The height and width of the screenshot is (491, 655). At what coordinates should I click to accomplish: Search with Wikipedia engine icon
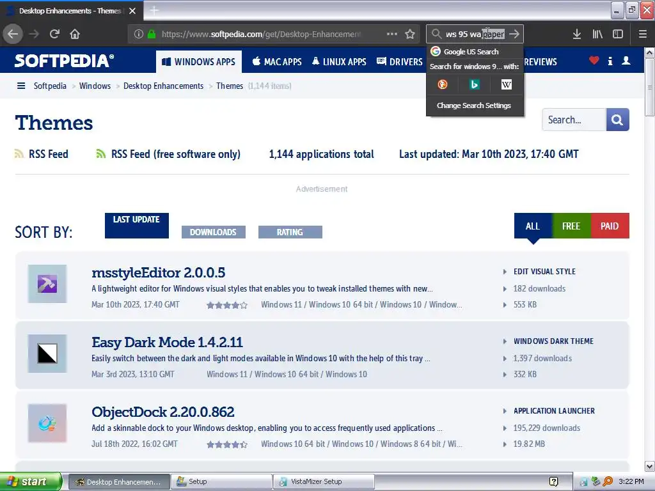507,85
